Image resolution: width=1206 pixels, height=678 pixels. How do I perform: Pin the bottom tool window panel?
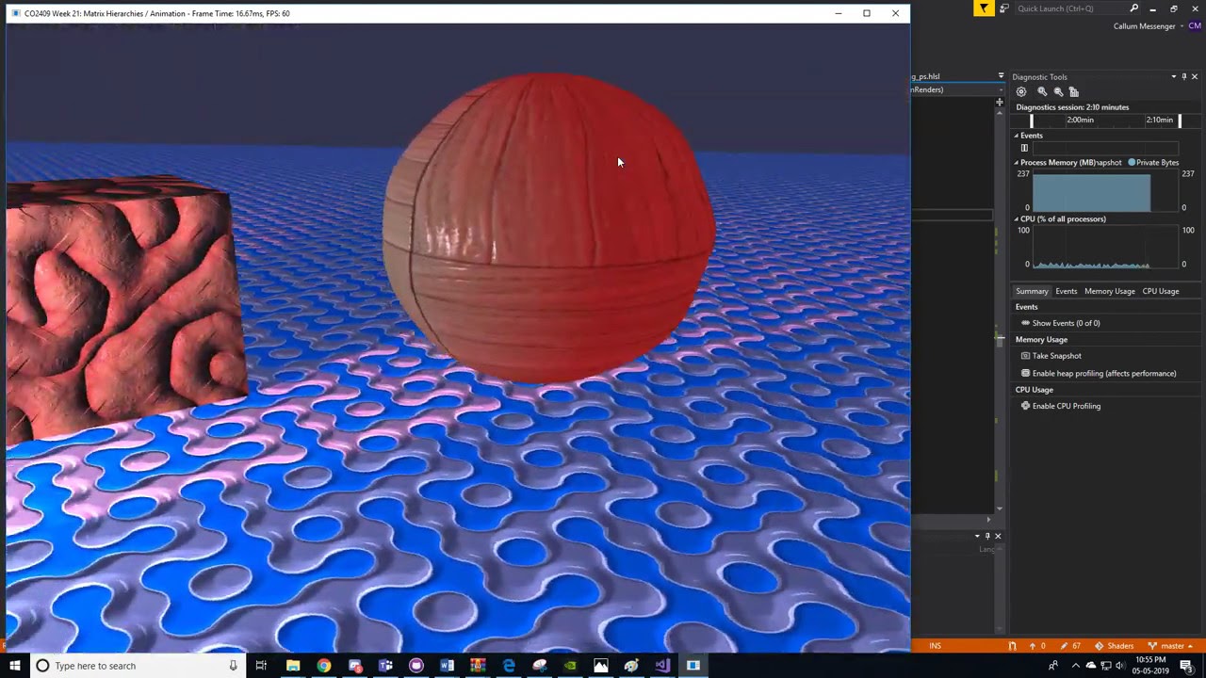tap(987, 536)
